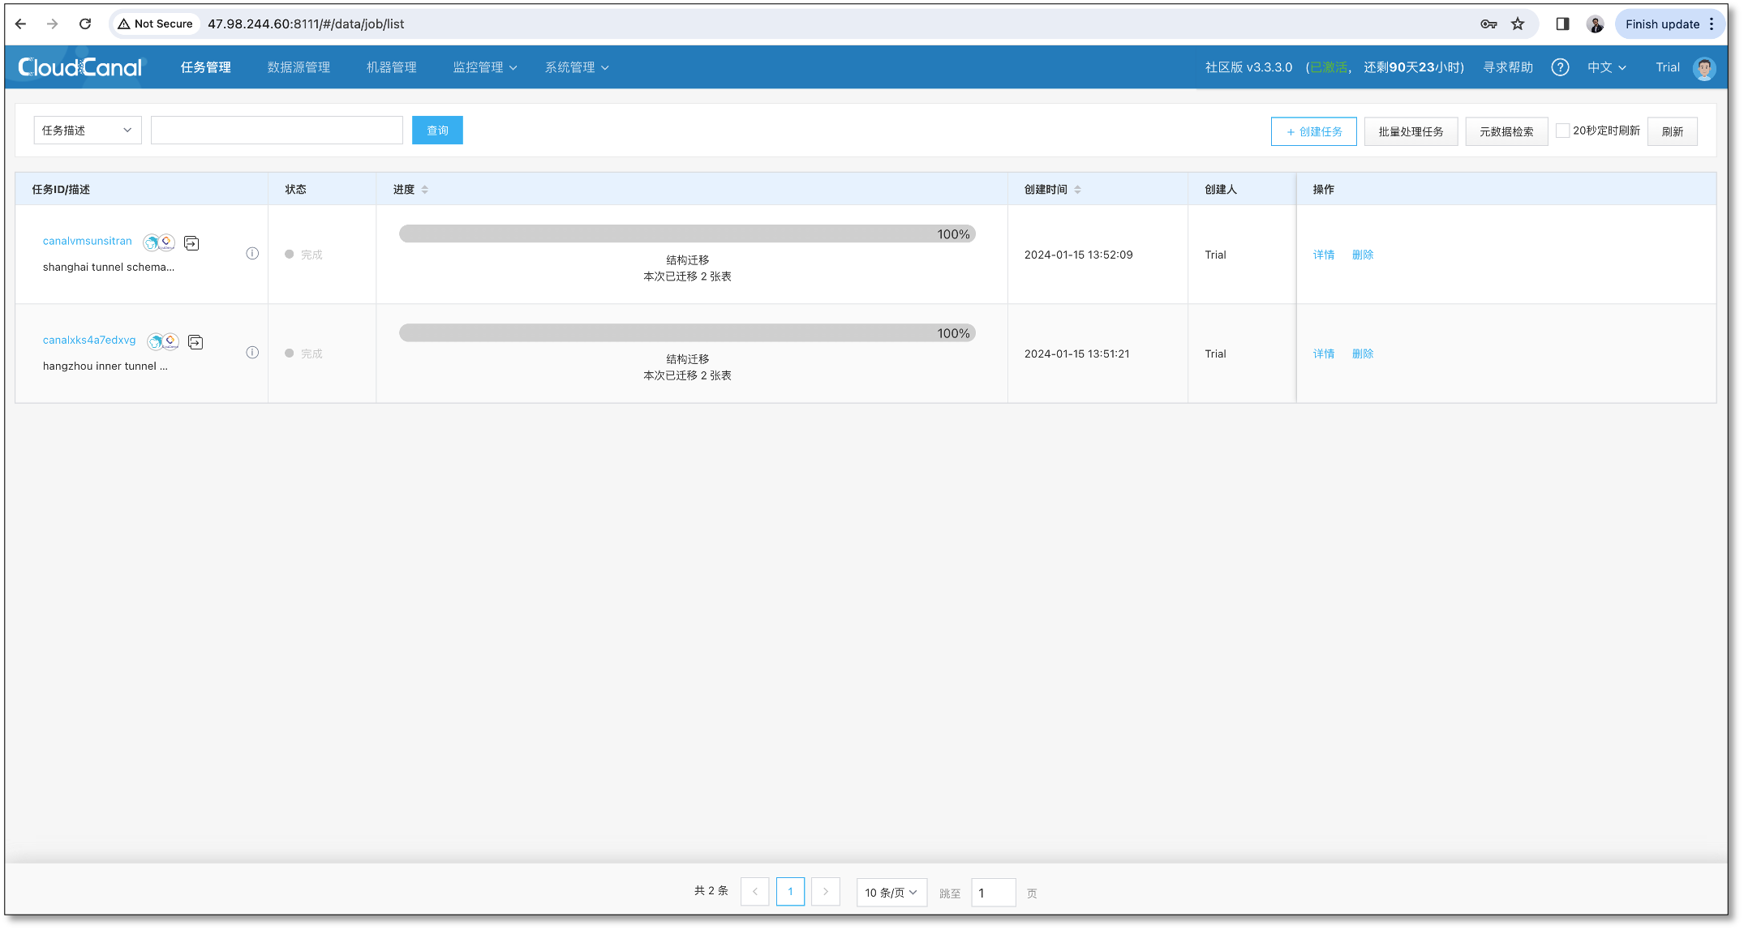Go to previous page arrow
The image size is (1744, 934).
click(x=754, y=892)
